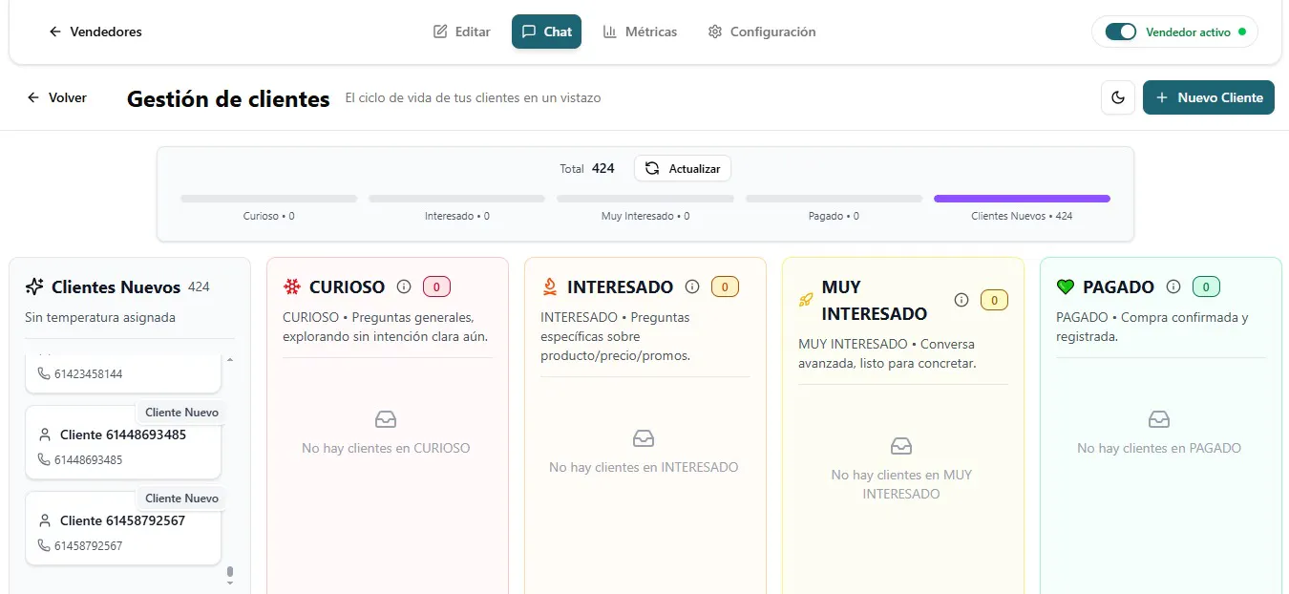Click the Muy Interesado progress bar

(x=645, y=199)
